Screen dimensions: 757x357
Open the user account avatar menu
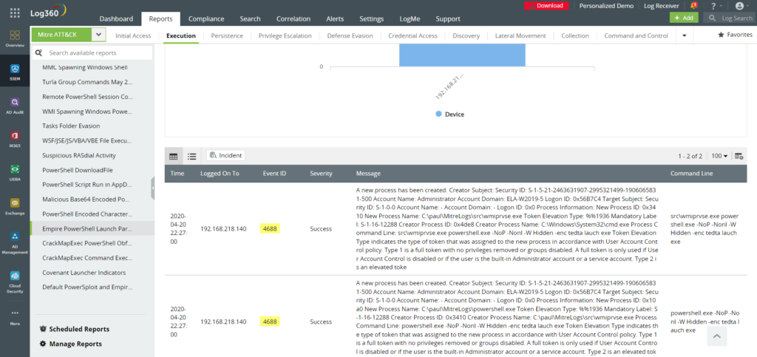(x=739, y=6)
